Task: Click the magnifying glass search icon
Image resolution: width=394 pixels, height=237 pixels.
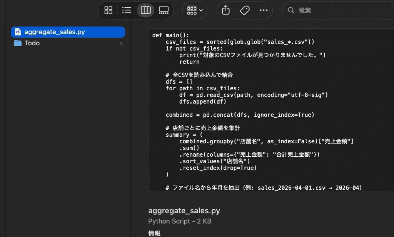Action: point(291,10)
